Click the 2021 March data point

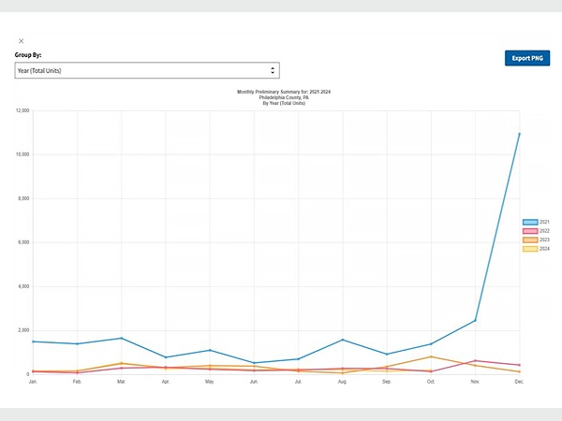pos(122,338)
